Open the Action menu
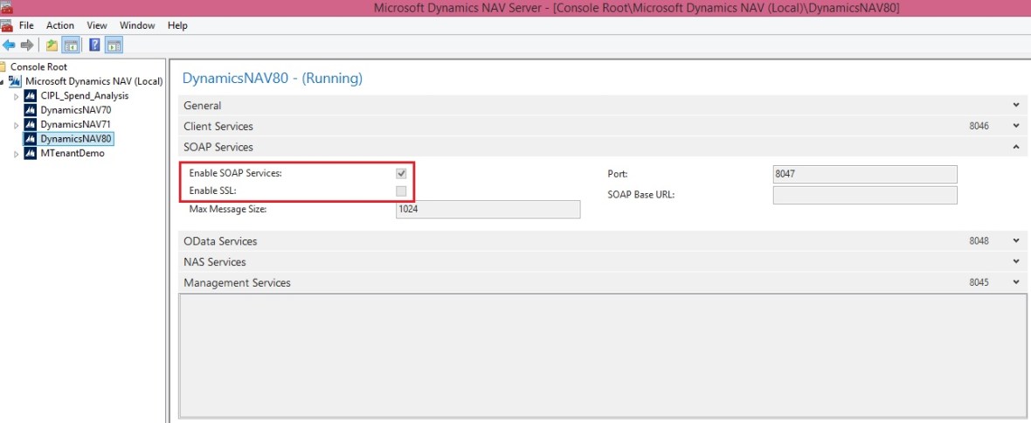The width and height of the screenshot is (1031, 423). point(60,25)
